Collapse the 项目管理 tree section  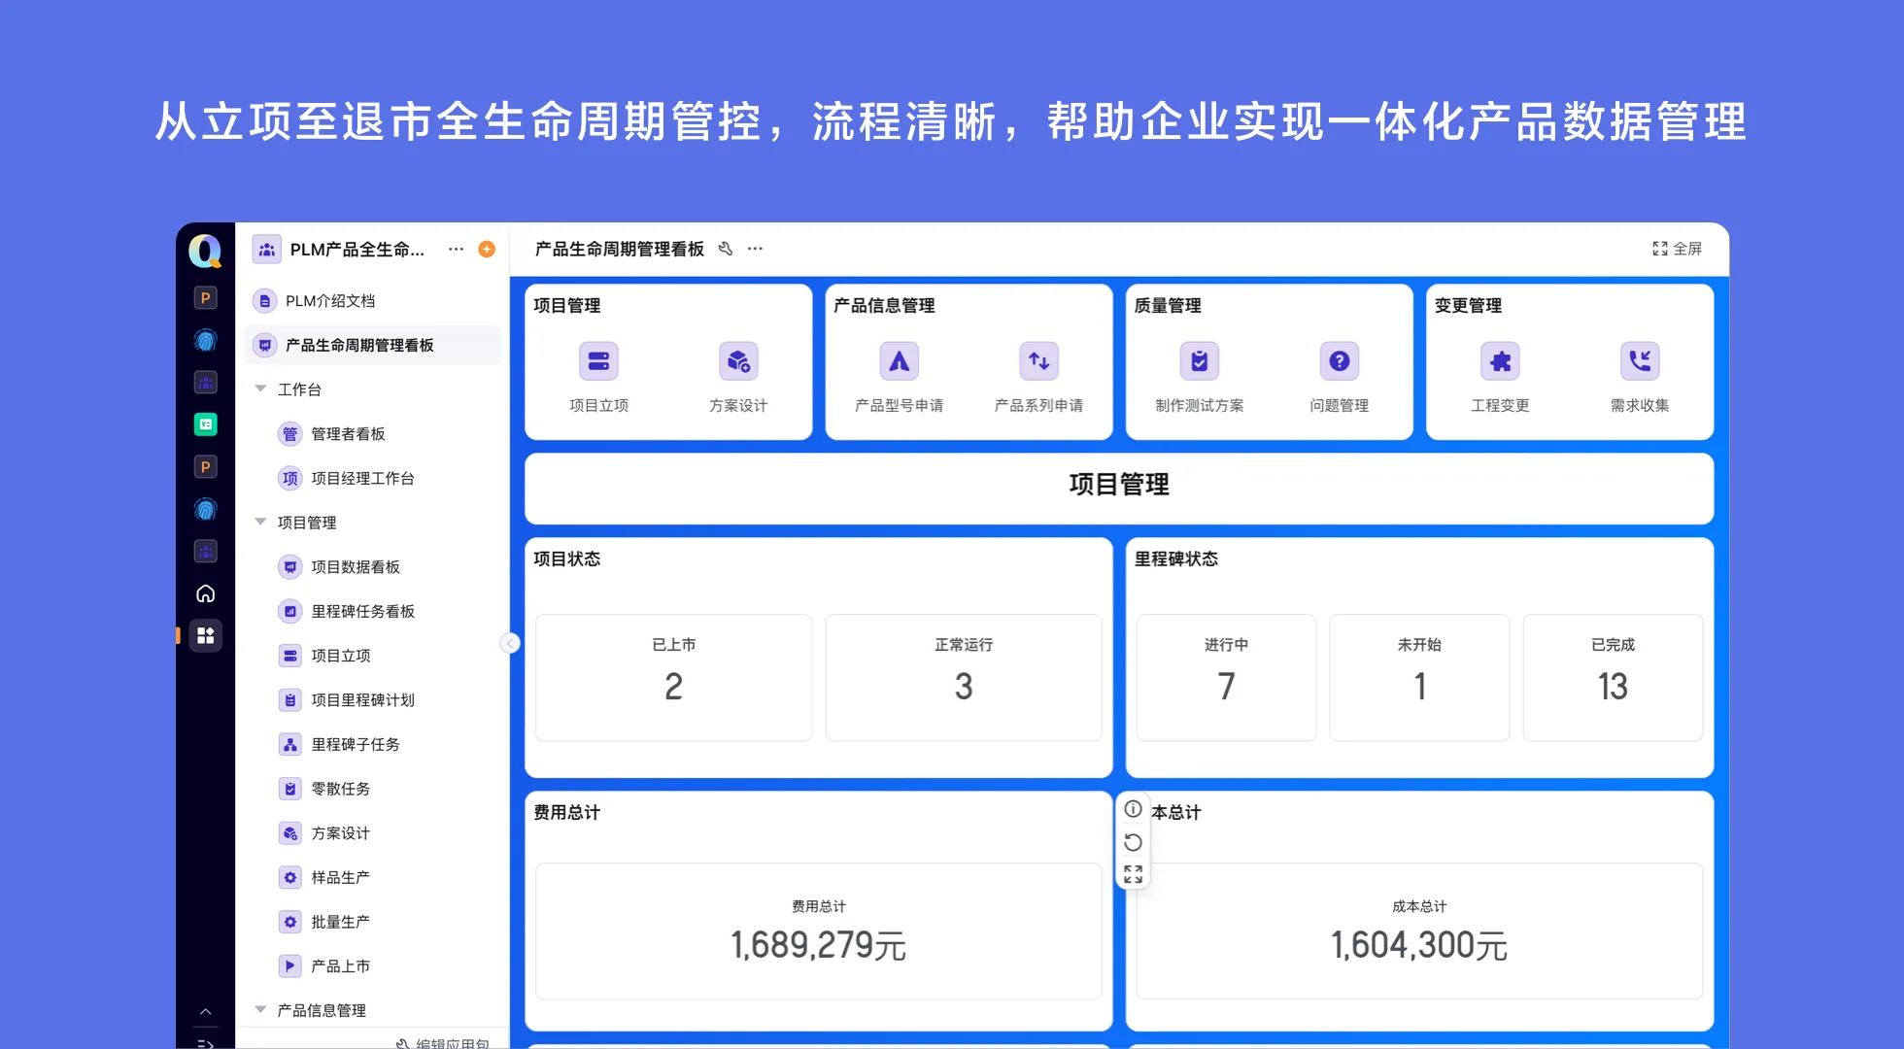(260, 522)
